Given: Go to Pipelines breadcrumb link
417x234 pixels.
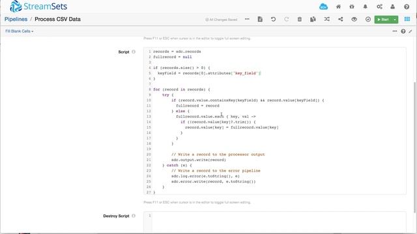Looking at the screenshot, I should point(16,19).
